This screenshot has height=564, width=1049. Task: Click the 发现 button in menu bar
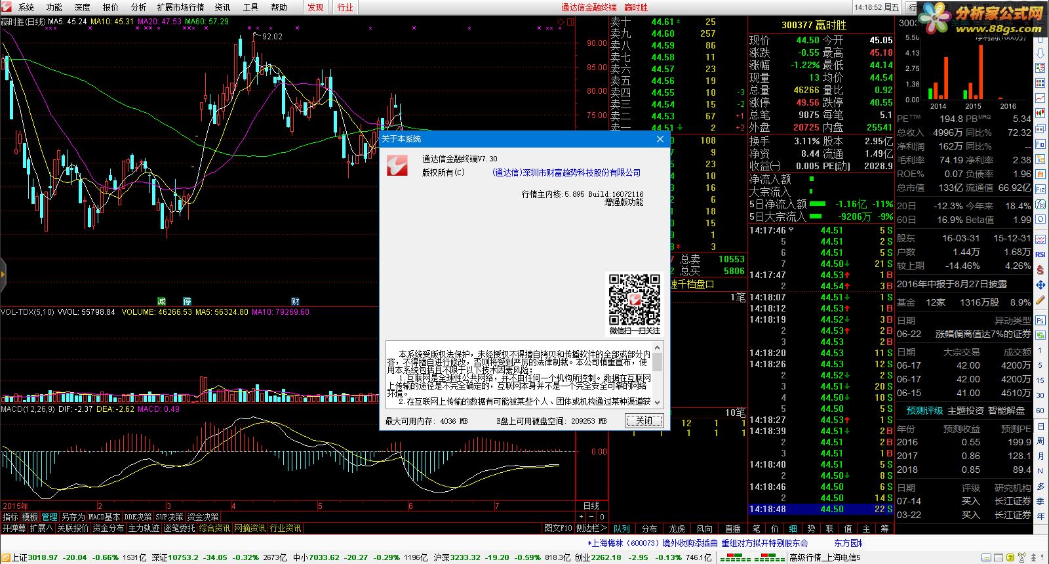pos(315,7)
